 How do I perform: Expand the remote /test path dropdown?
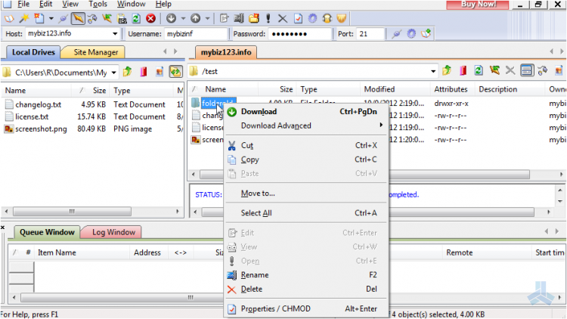(432, 71)
